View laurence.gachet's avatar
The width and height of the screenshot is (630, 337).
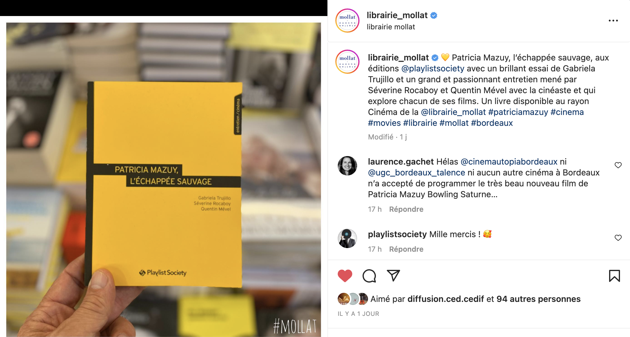click(x=347, y=166)
